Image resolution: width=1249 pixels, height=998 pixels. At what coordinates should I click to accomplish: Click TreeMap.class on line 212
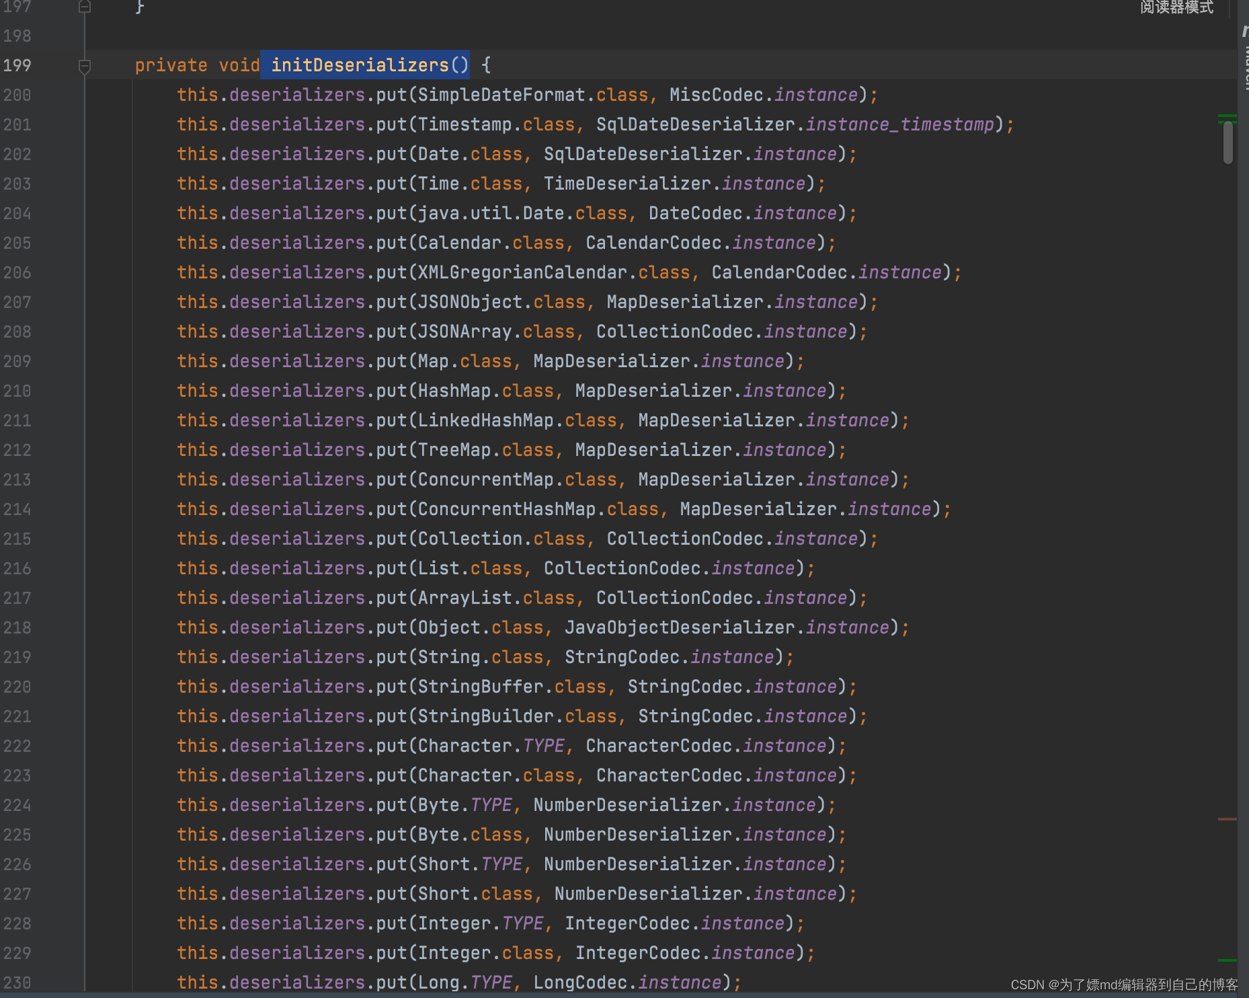coord(485,450)
